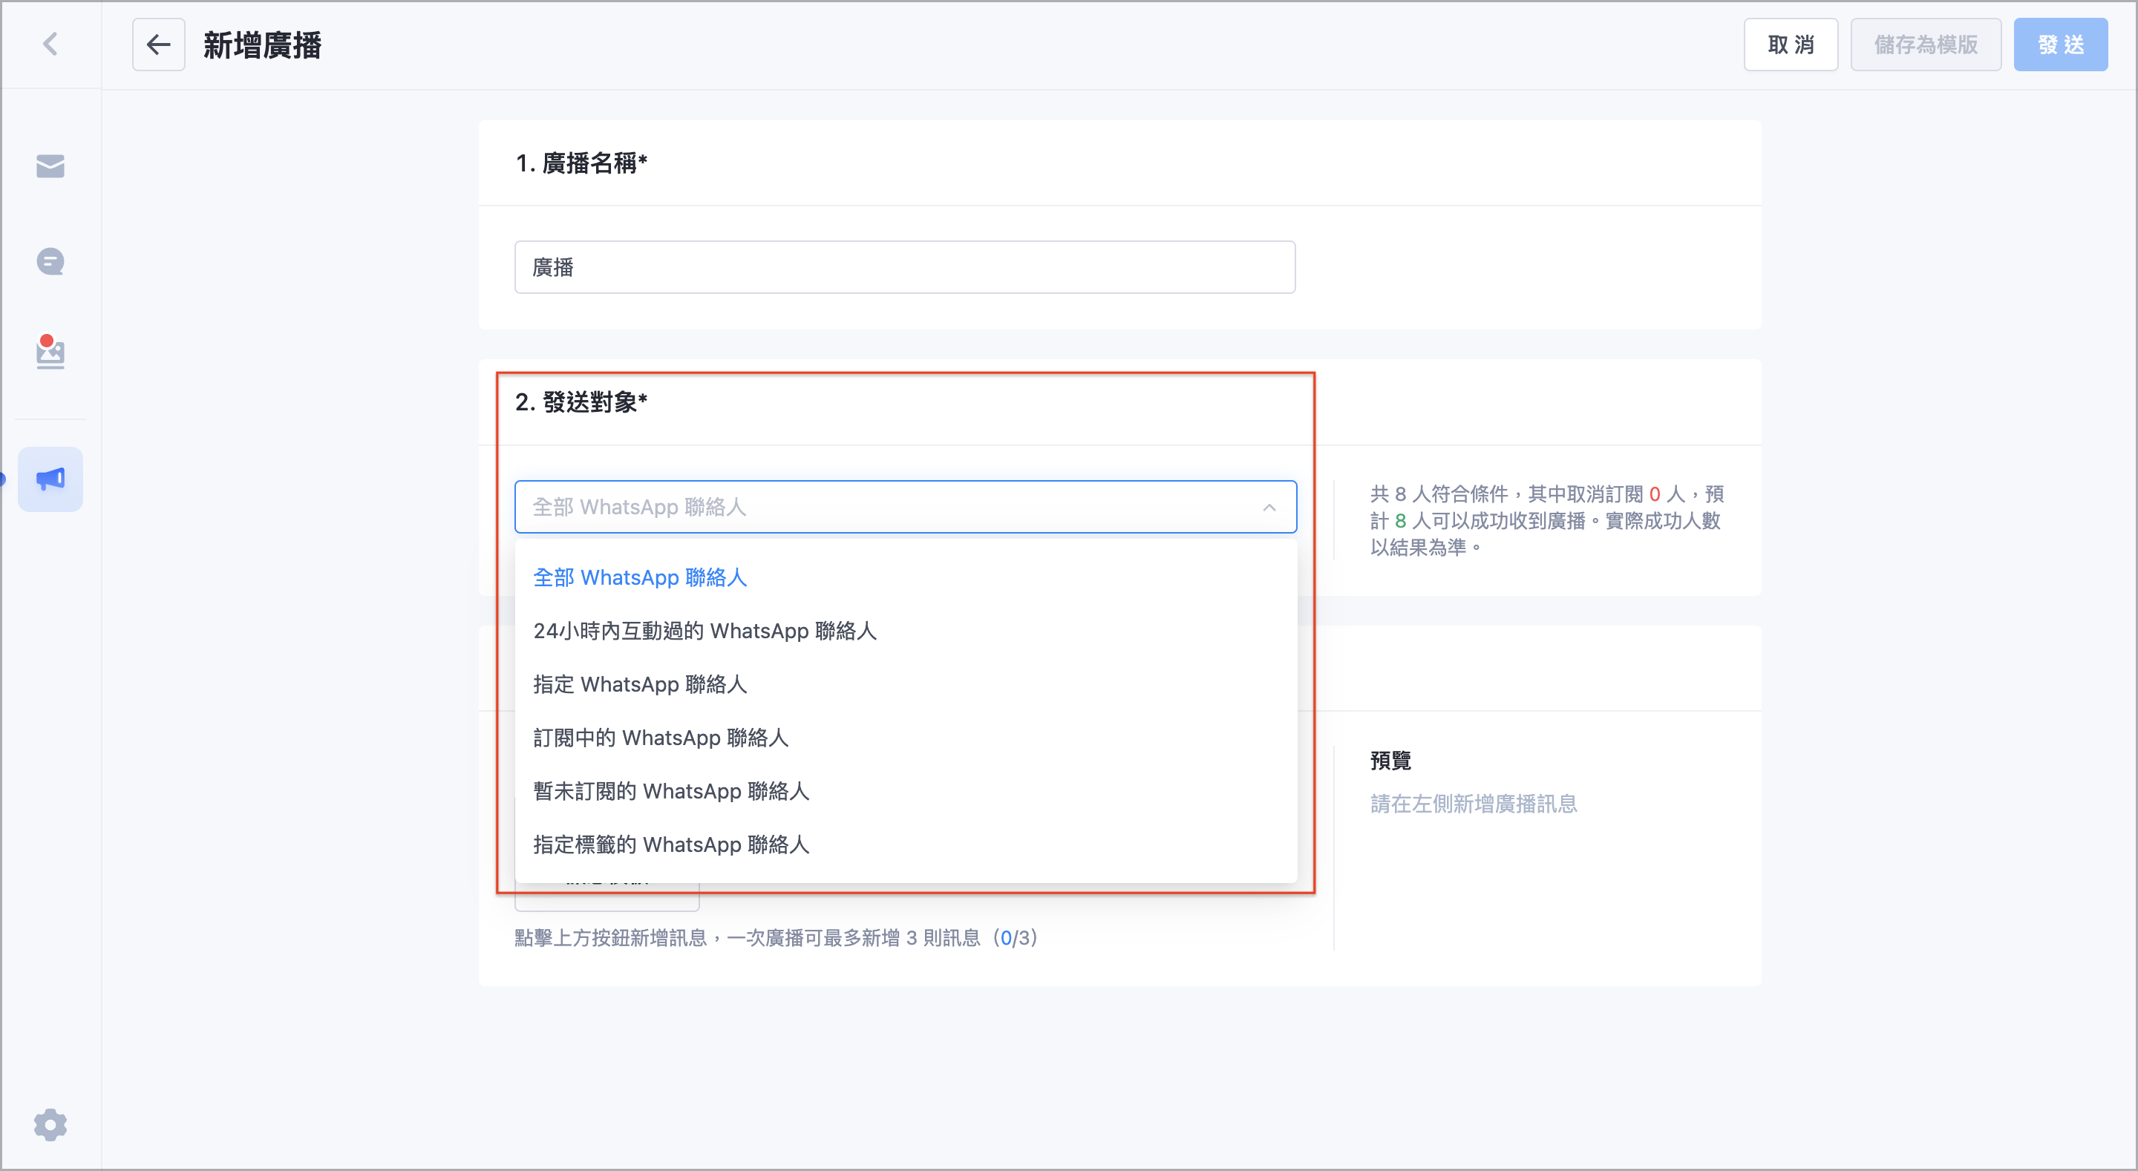Click the 預覽 heading

coord(1390,760)
